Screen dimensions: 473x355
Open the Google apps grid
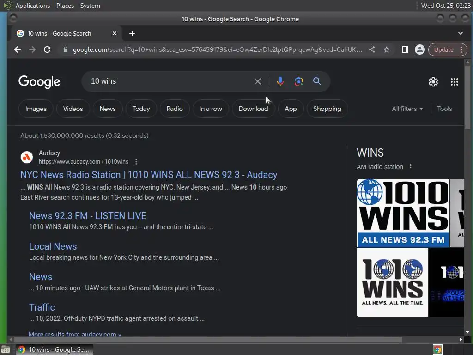click(x=455, y=81)
